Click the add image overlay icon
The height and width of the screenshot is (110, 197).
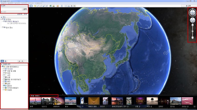point(44,6)
